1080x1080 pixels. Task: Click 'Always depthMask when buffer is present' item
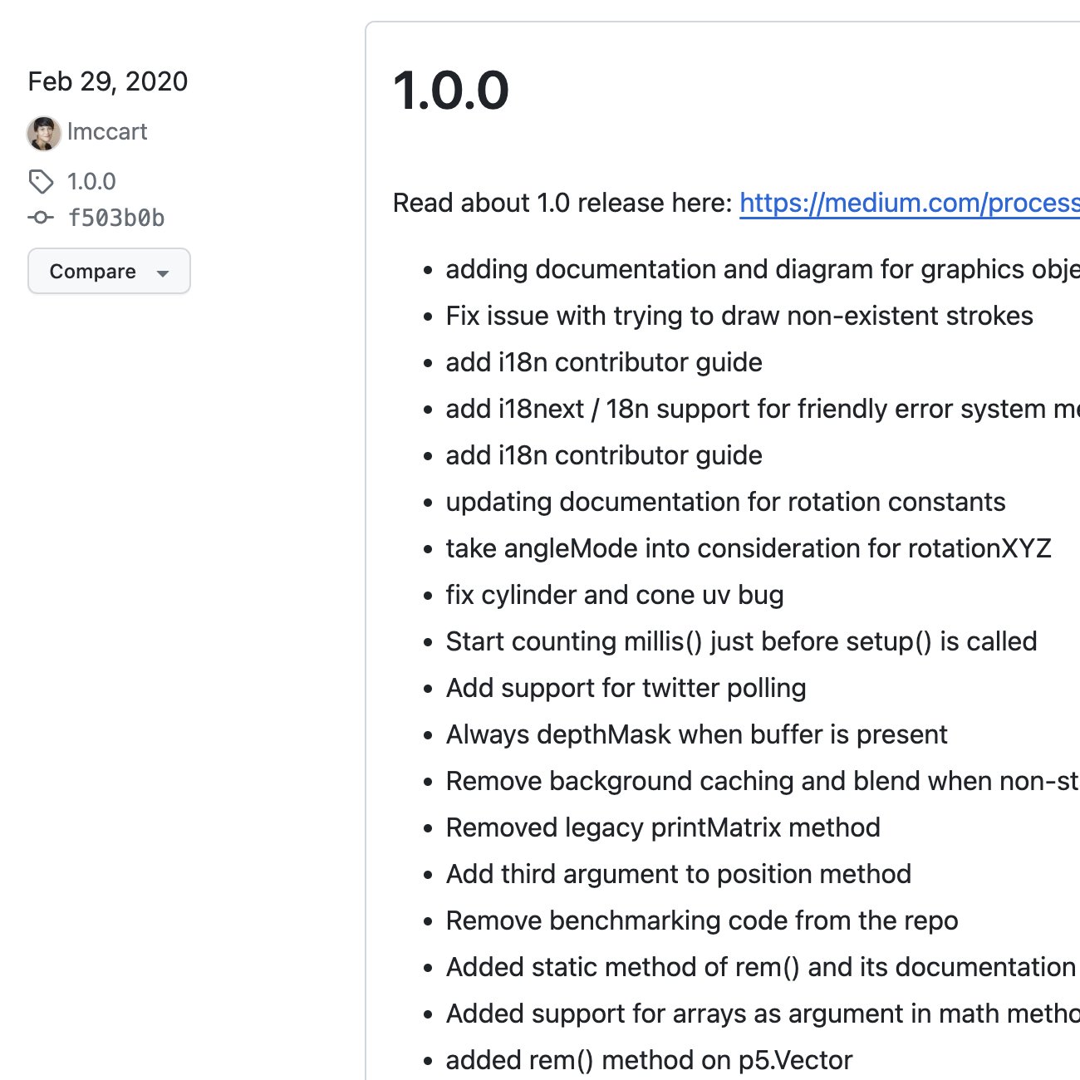pos(697,734)
